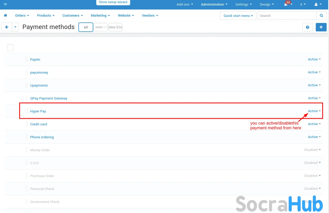Click the back arrow button
Image resolution: width=329 pixels, height=213 pixels.
click(x=7, y=27)
